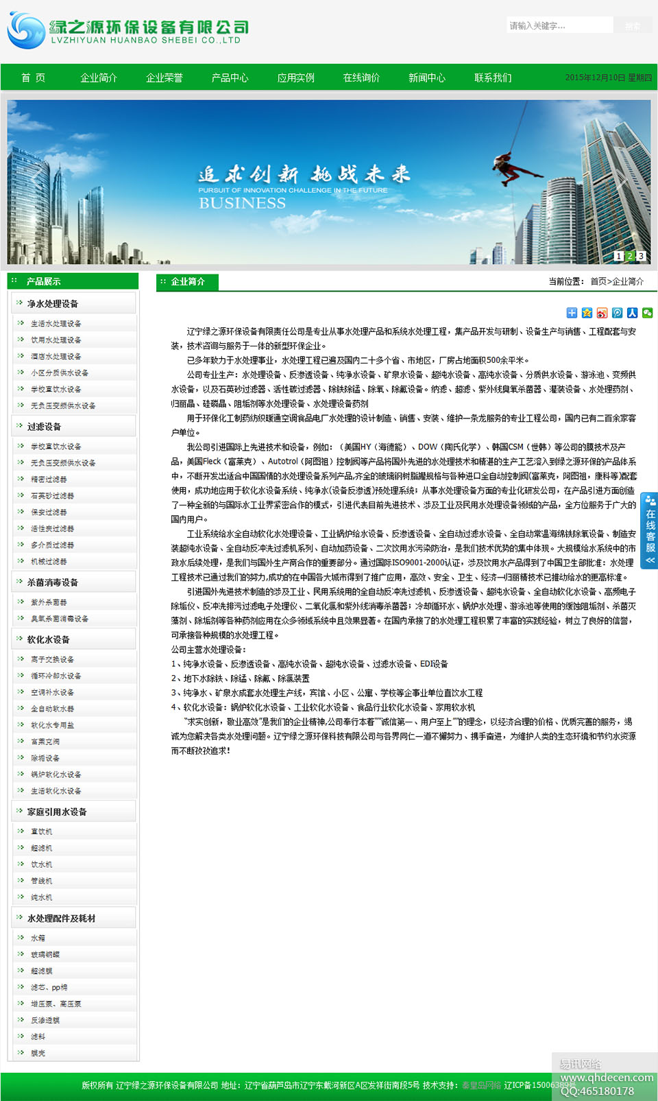Show banner slide 2
The width and height of the screenshot is (658, 1101).
(x=629, y=256)
